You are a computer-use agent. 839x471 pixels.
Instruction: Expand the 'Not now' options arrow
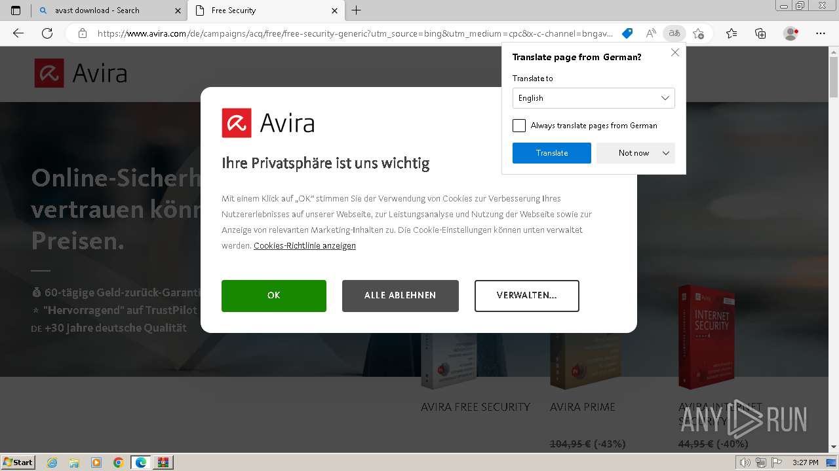[666, 153]
